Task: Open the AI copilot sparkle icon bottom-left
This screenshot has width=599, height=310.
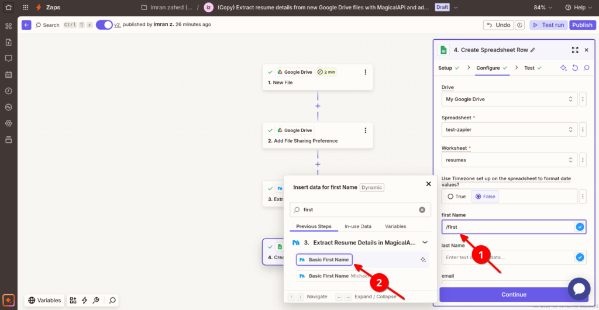Action: point(9,300)
